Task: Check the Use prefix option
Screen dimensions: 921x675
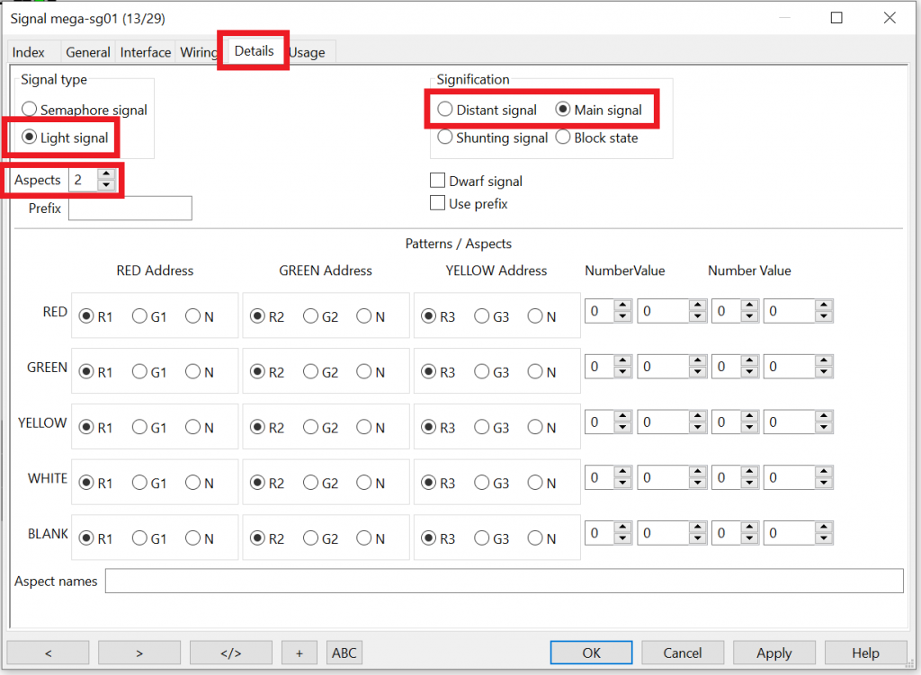Action: pos(438,204)
